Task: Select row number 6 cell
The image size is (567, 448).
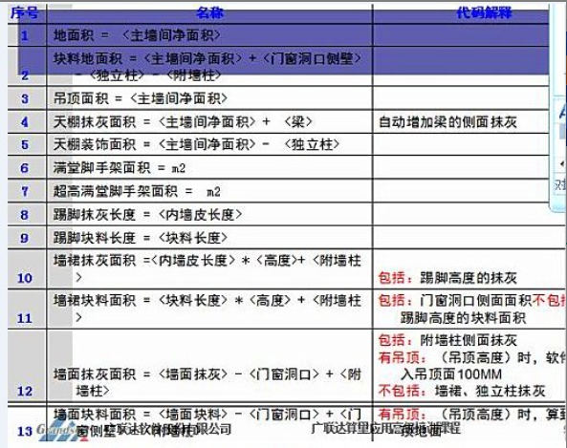Action: tap(27, 167)
